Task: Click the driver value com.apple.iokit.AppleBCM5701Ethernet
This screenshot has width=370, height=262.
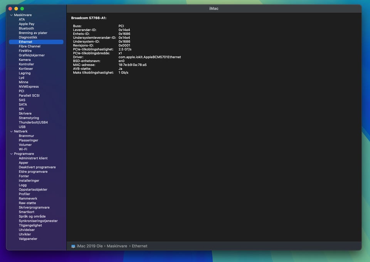Action: [150, 57]
